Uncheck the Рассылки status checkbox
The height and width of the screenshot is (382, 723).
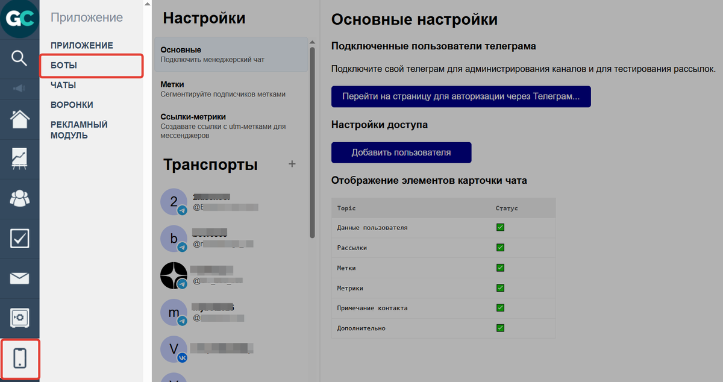tap(500, 248)
